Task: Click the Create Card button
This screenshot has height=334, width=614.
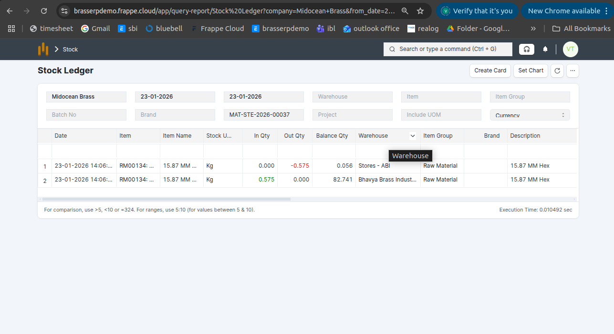Action: pos(490,71)
